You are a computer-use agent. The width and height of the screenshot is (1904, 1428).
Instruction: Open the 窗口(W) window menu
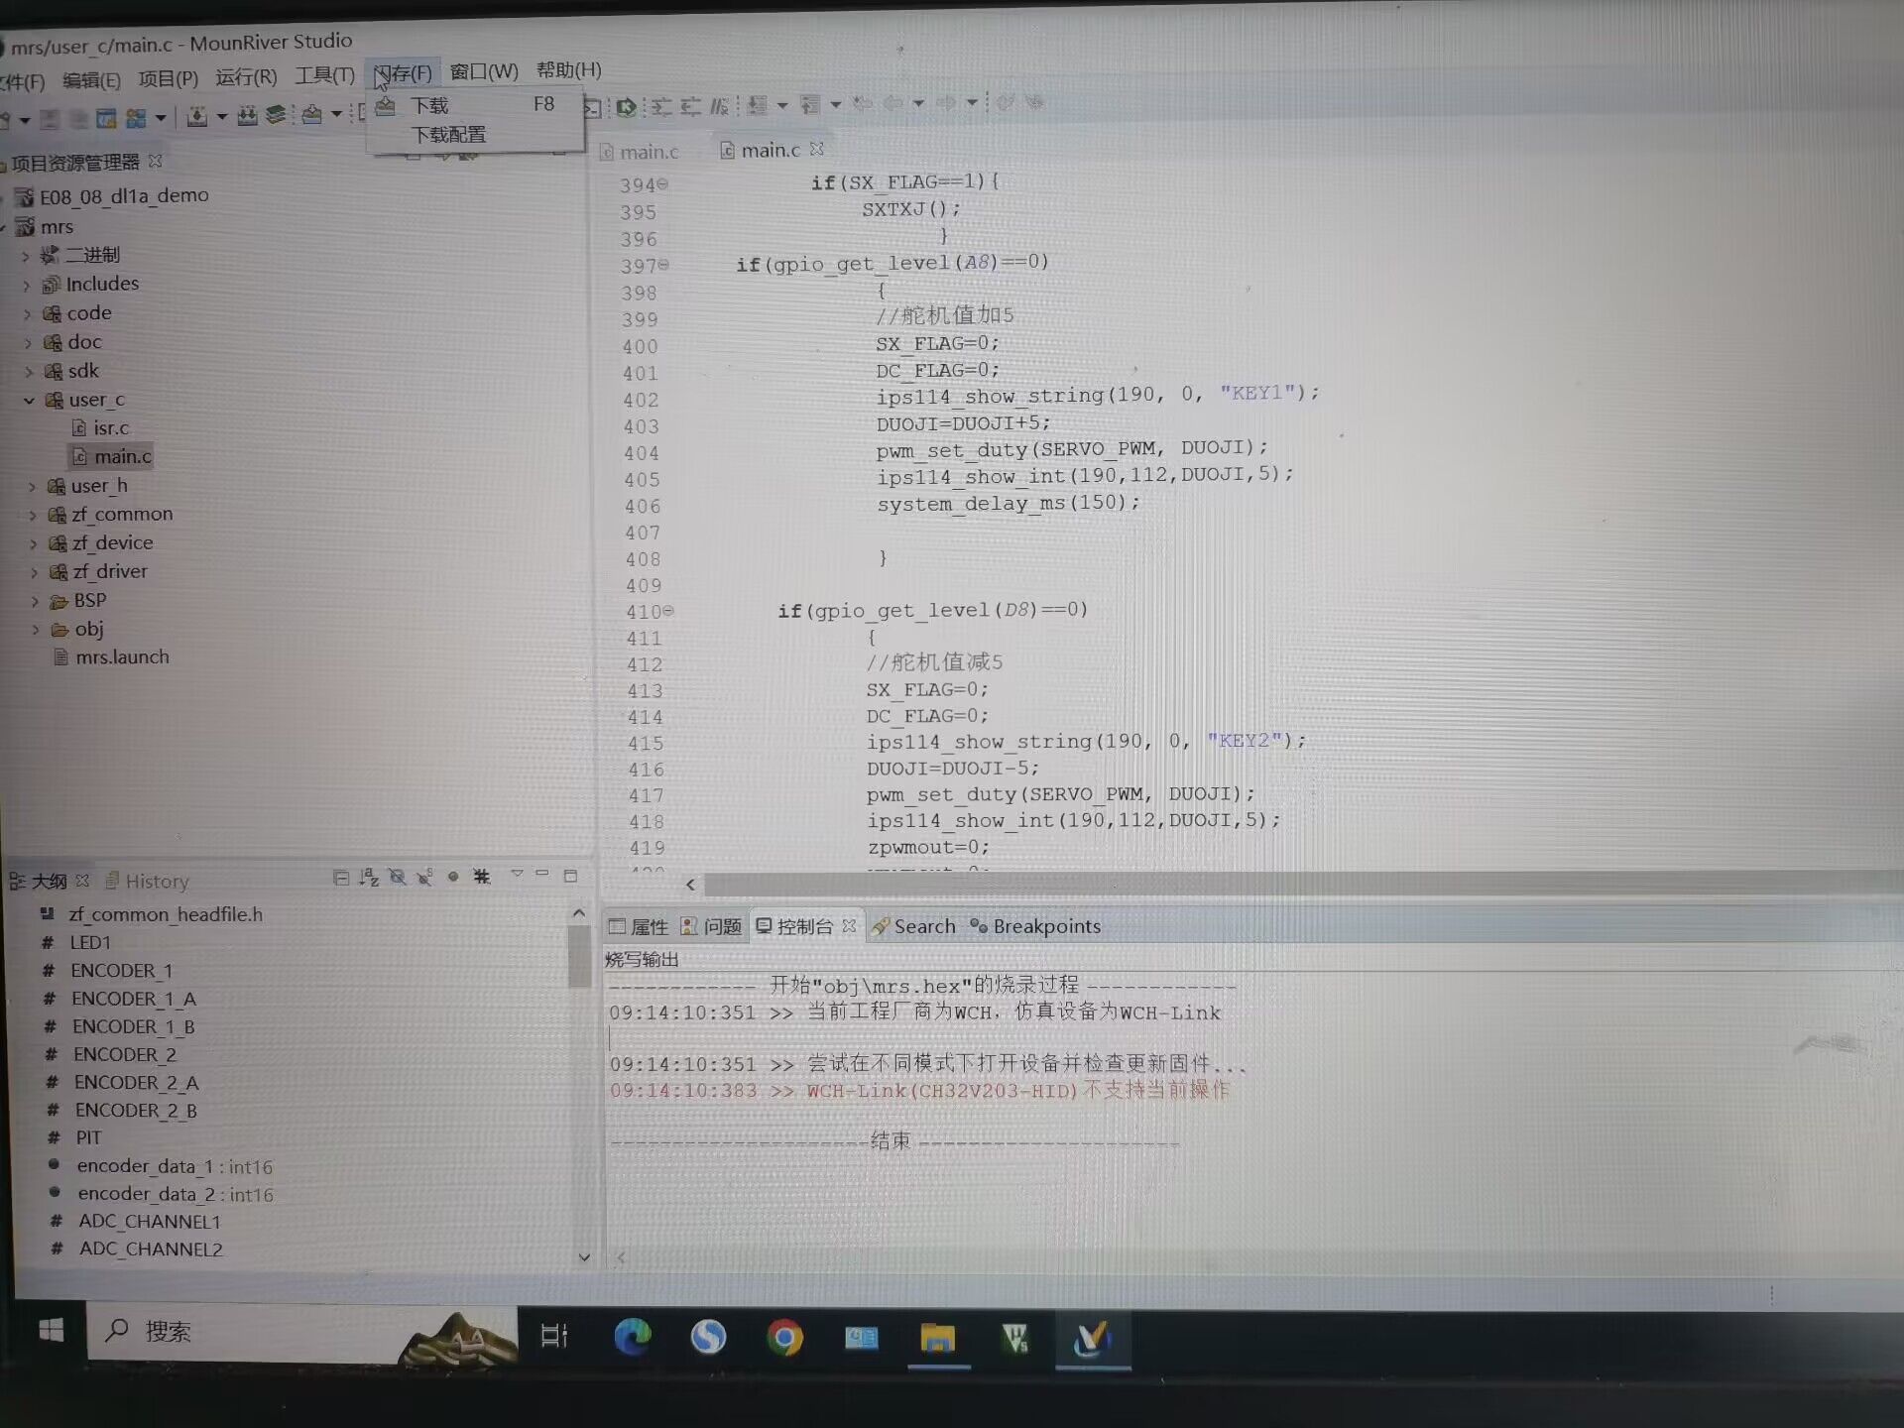[483, 71]
